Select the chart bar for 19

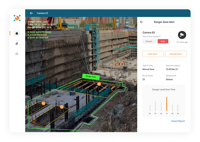[178, 108]
